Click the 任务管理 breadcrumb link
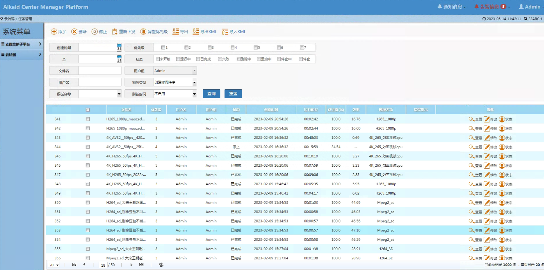Screen dimensions: 544x270 click(x=25, y=19)
